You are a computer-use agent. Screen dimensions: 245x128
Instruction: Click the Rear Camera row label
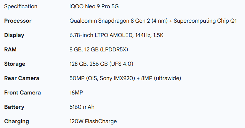[22, 78]
